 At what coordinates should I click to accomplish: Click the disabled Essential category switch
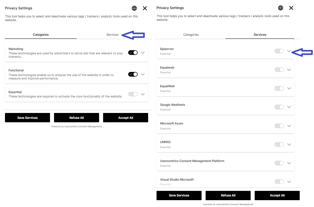[133, 94]
